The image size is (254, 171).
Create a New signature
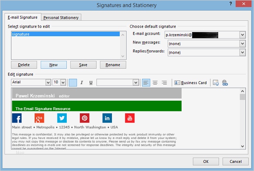click(x=53, y=65)
